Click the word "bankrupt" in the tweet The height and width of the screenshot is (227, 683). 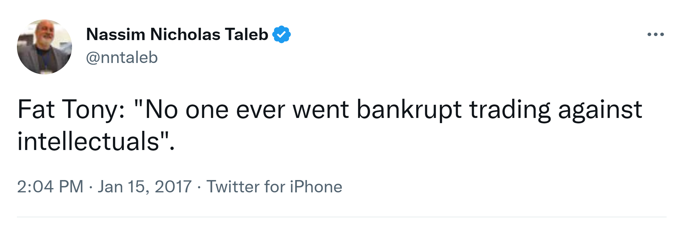coord(409,110)
